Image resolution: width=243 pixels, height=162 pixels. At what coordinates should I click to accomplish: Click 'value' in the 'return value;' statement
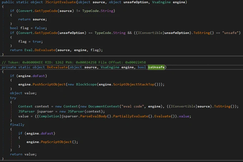[29, 154]
